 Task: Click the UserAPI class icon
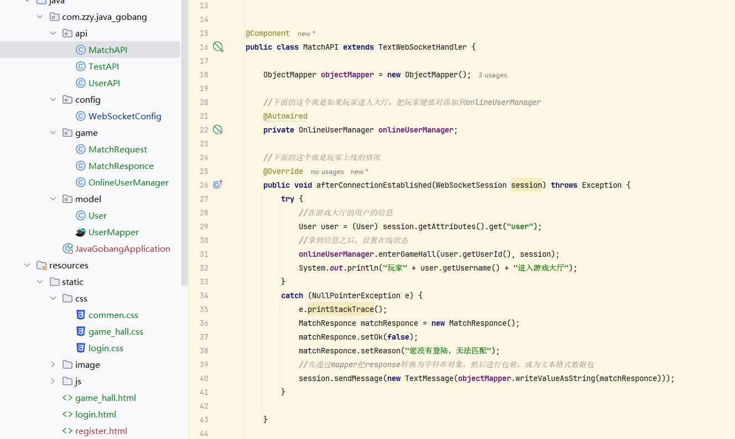[x=80, y=83]
